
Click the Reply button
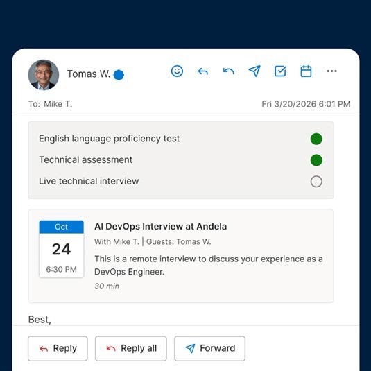tap(58, 348)
